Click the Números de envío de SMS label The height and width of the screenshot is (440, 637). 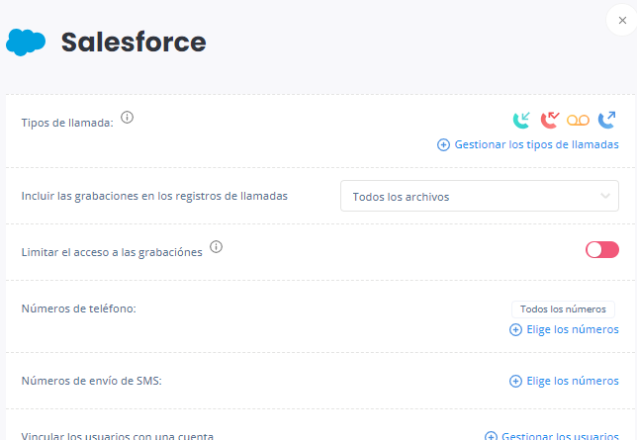tap(91, 381)
